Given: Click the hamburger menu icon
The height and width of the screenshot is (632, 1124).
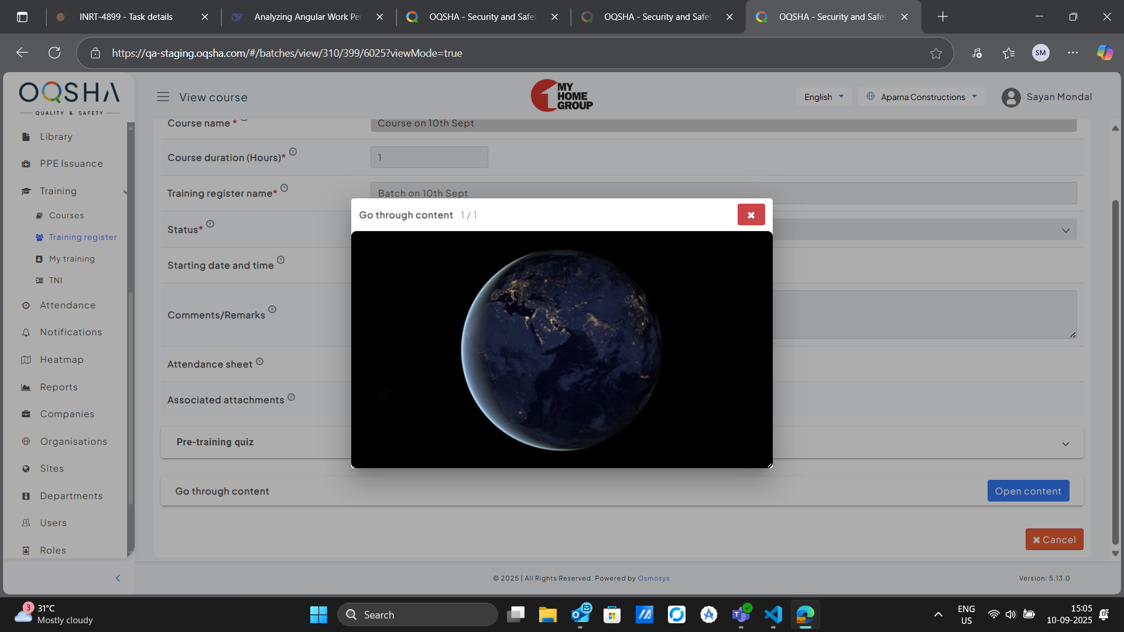Looking at the screenshot, I should (x=163, y=97).
